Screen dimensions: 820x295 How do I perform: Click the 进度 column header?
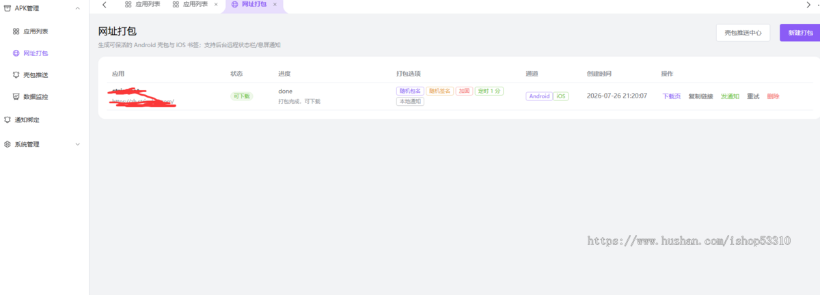284,74
